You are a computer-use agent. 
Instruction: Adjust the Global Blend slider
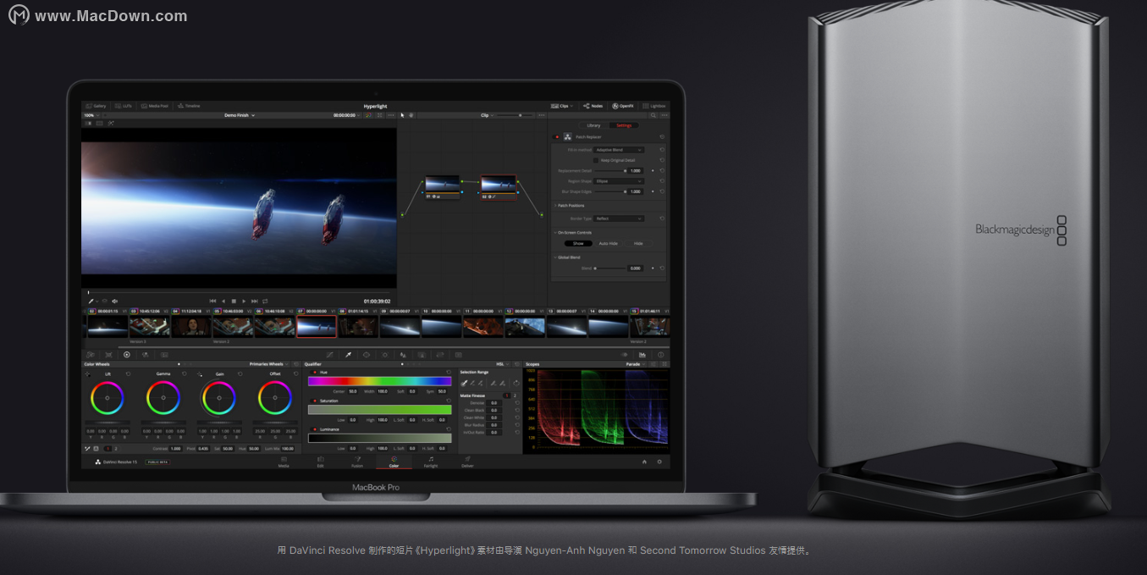coord(609,268)
